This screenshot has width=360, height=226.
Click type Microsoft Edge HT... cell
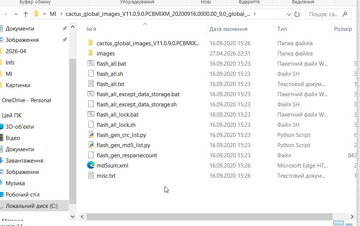pyautogui.click(x=302, y=165)
